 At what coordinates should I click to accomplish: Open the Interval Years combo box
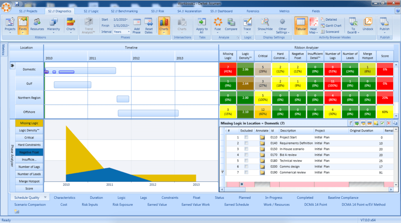[x=122, y=32]
